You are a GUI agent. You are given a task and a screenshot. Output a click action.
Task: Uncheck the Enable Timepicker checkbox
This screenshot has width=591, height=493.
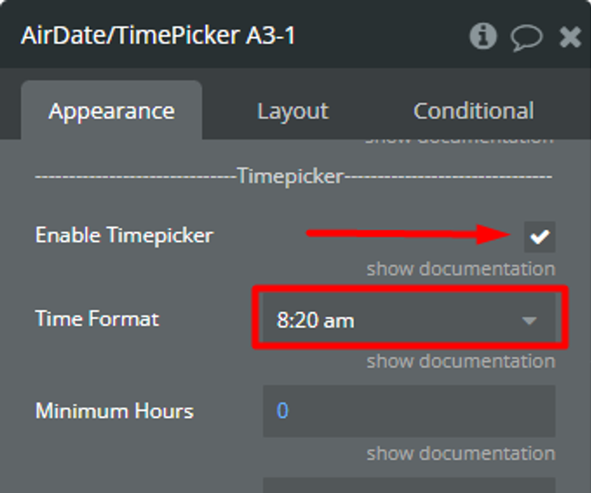[x=540, y=237]
